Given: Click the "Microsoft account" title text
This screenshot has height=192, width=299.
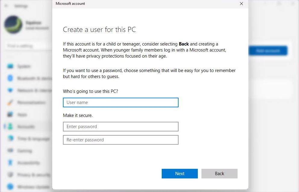Looking at the screenshot, I should point(70,4).
